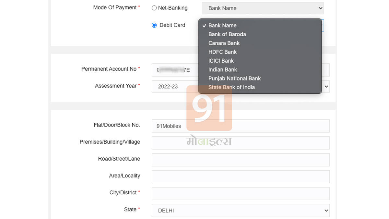This screenshot has height=219, width=389.
Task: Keep the checked Bank Name placeholder option
Action: point(222,25)
